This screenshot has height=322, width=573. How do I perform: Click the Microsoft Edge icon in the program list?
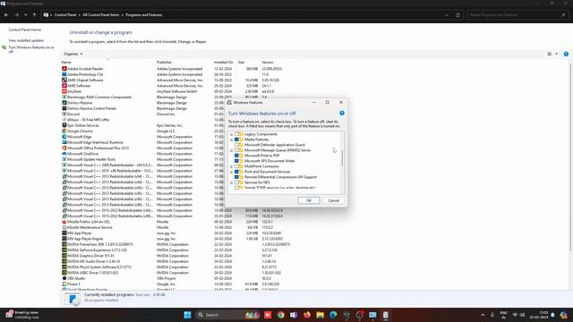[64, 137]
